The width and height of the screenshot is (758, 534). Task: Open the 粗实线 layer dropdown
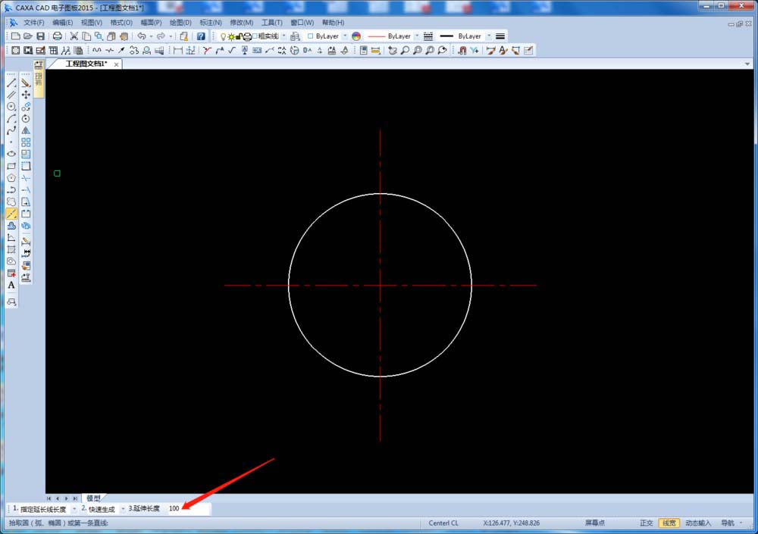pyautogui.click(x=283, y=36)
